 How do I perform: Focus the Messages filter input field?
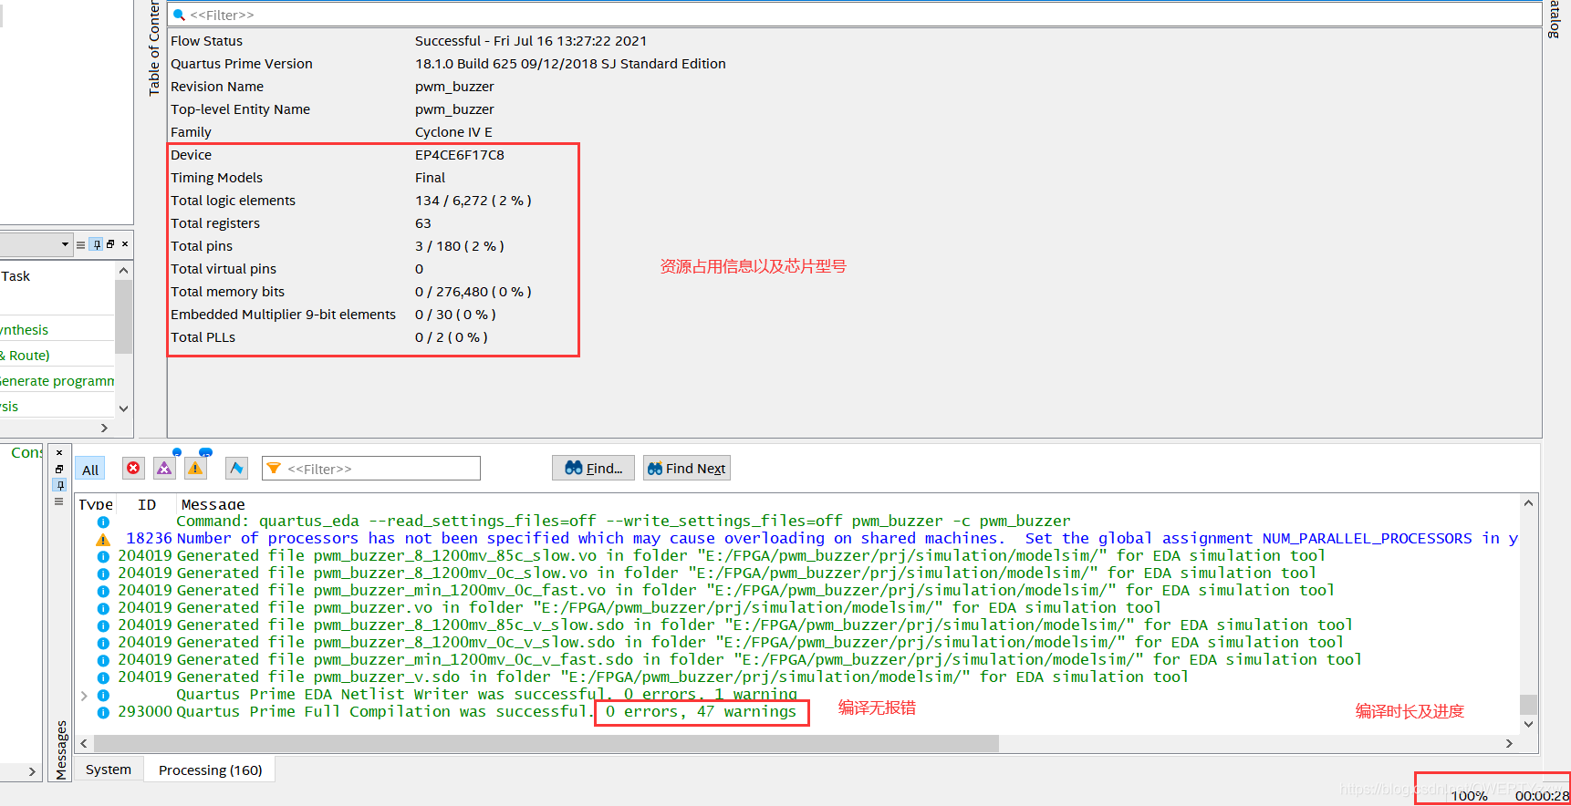pyautogui.click(x=371, y=468)
